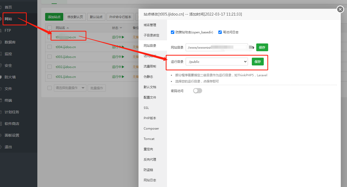Switch to the 网站日志 tab

(x=153, y=180)
